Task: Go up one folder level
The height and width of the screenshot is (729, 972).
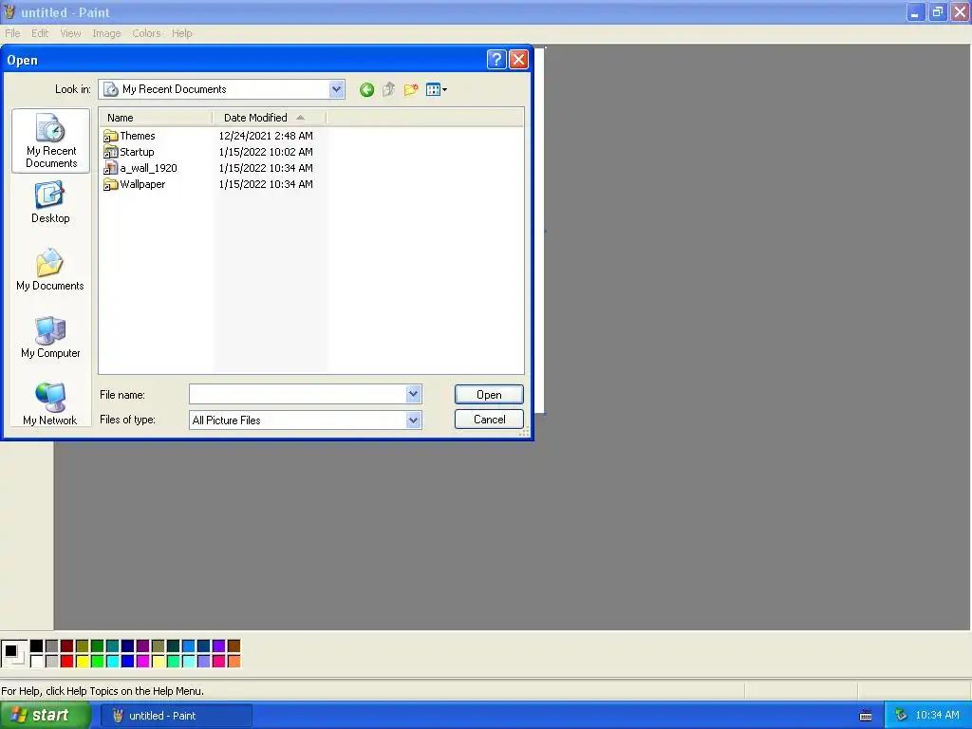Action: pyautogui.click(x=388, y=90)
